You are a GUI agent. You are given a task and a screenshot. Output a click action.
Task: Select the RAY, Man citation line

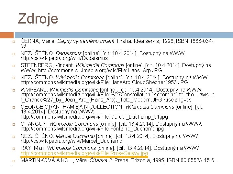click(110, 148)
